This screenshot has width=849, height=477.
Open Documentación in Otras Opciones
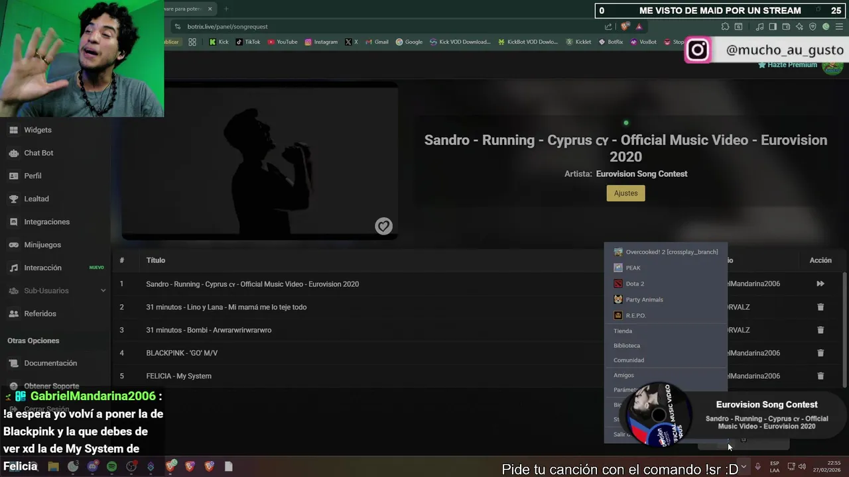pyautogui.click(x=50, y=363)
